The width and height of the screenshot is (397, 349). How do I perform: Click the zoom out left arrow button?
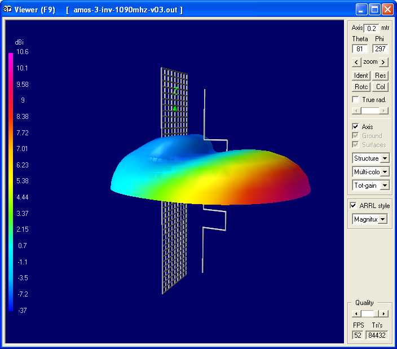pyautogui.click(x=356, y=62)
